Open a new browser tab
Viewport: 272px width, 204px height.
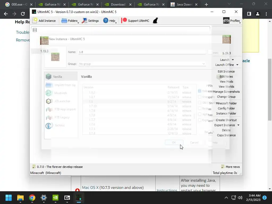tap(206, 5)
